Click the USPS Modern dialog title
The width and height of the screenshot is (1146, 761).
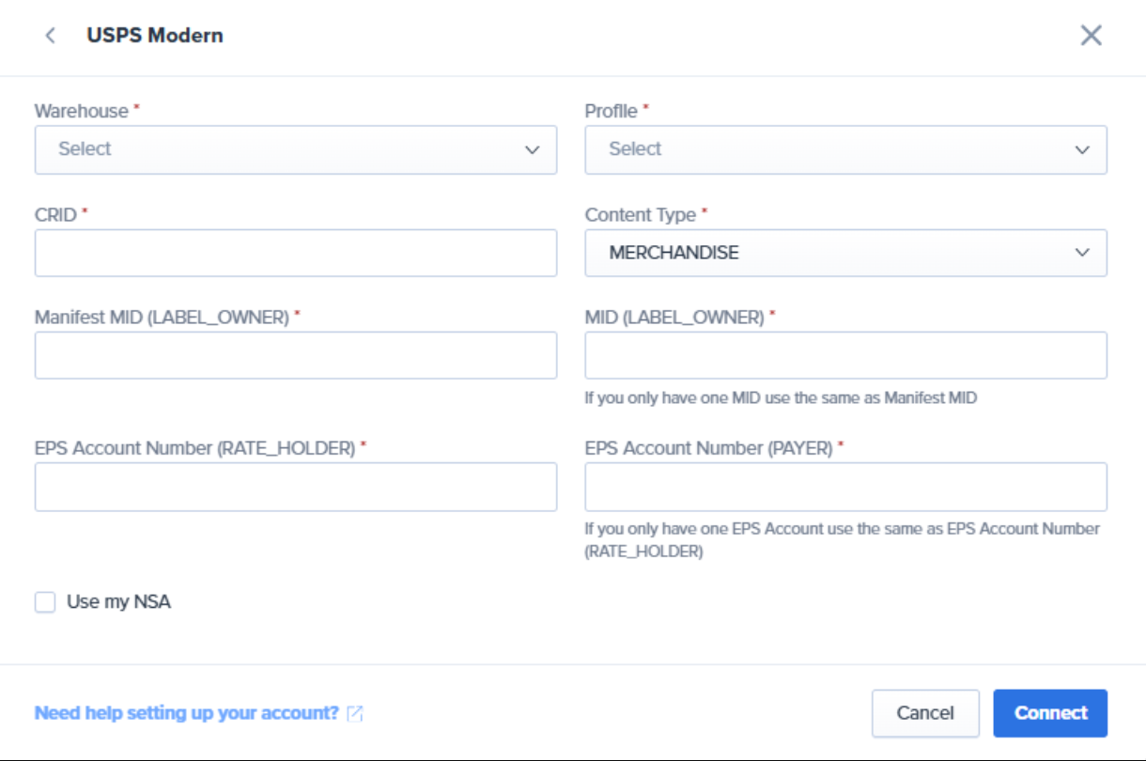tap(155, 36)
